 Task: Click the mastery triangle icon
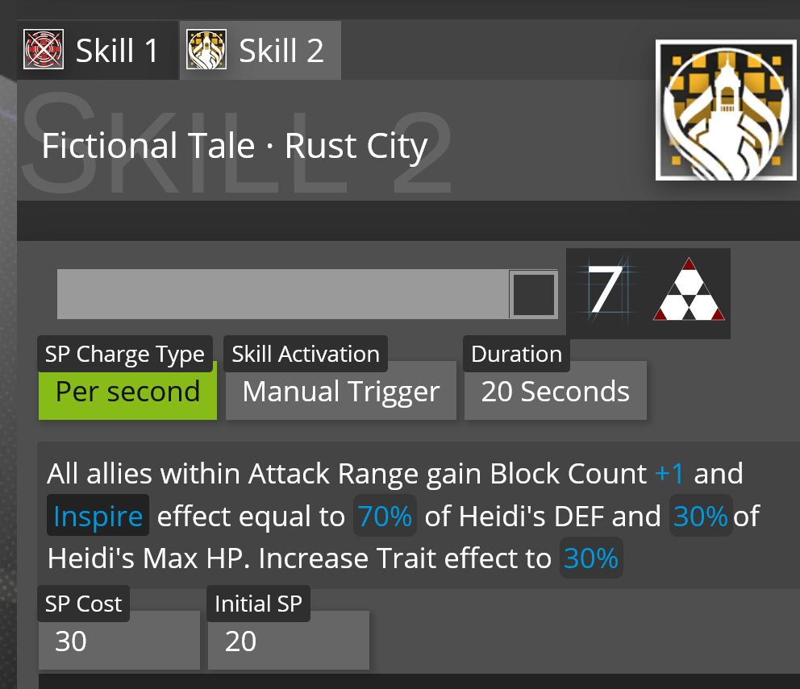coord(689,292)
